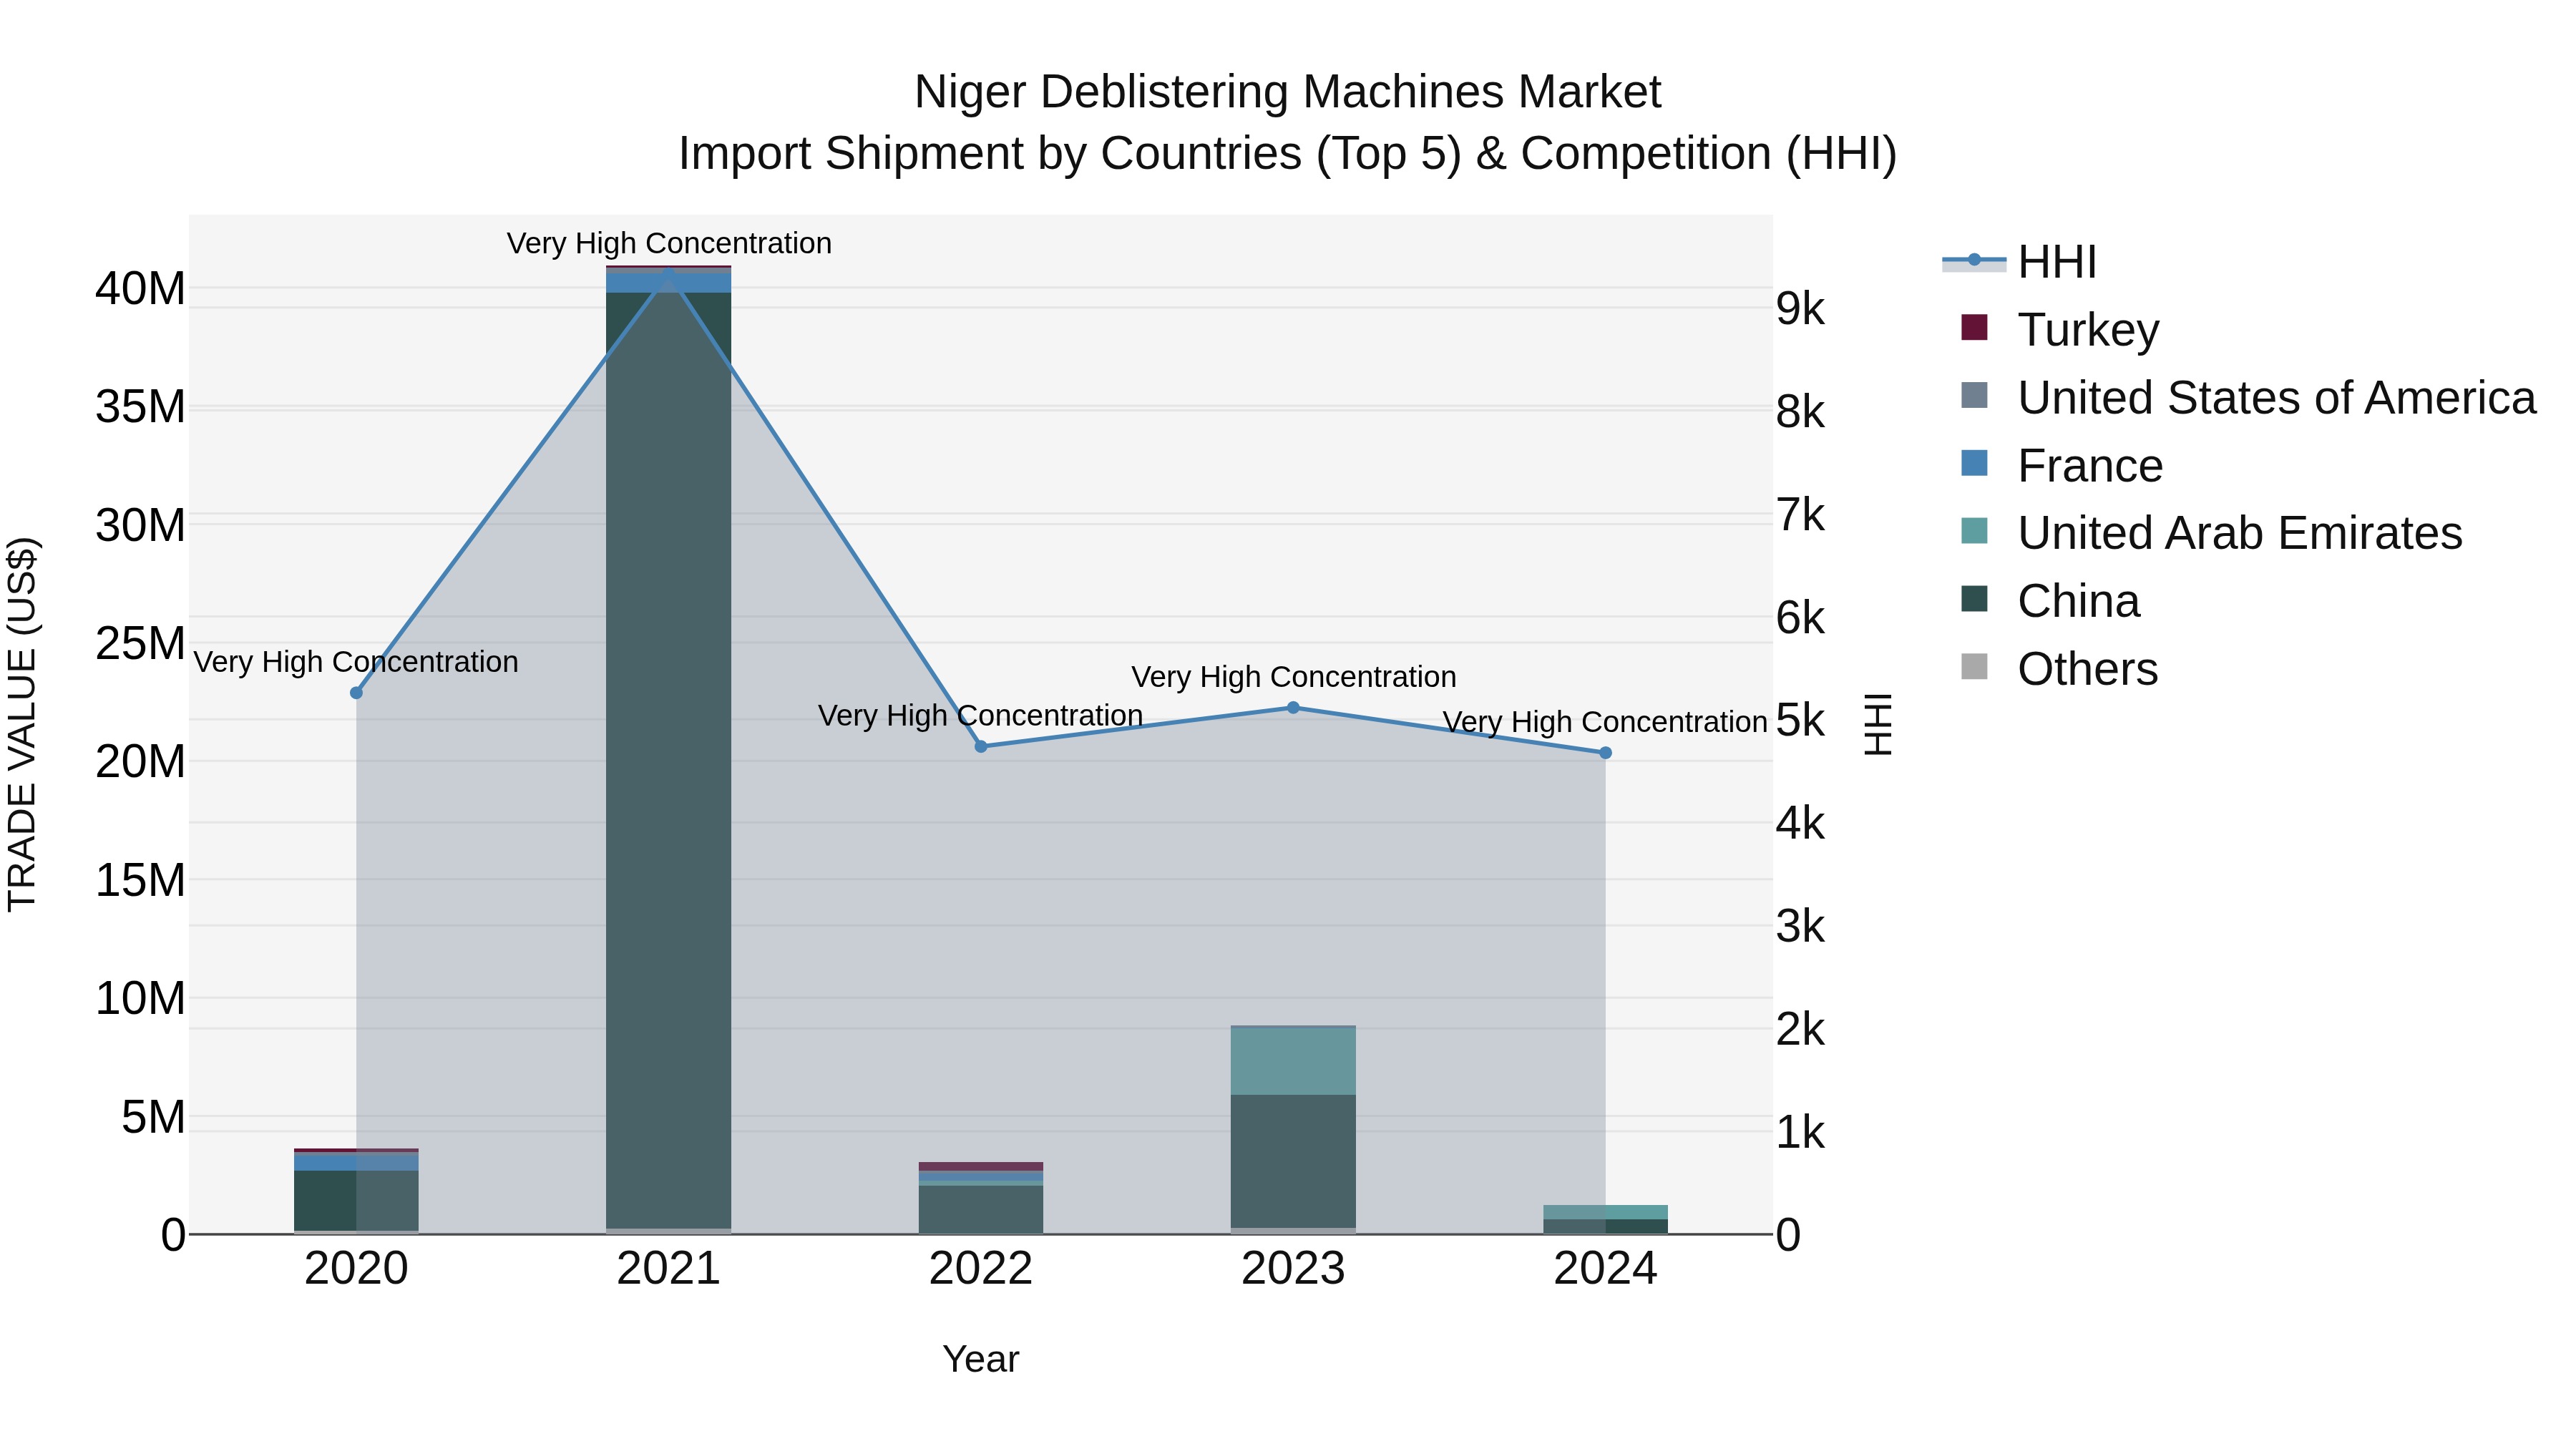Click the 6k HHI axis tick
2576x1449 pixels.
click(1800, 618)
